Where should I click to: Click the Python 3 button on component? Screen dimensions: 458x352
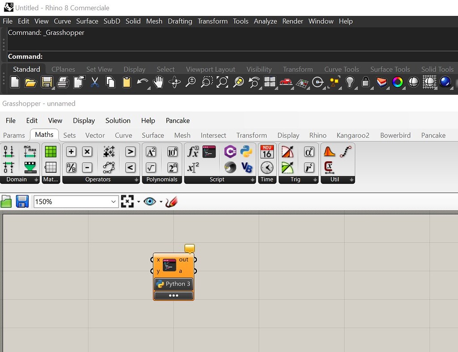click(174, 284)
